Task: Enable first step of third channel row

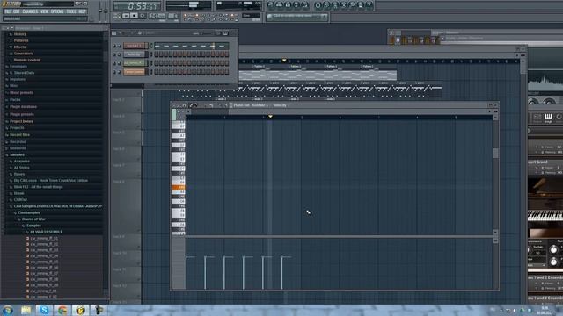Action: pos(157,63)
